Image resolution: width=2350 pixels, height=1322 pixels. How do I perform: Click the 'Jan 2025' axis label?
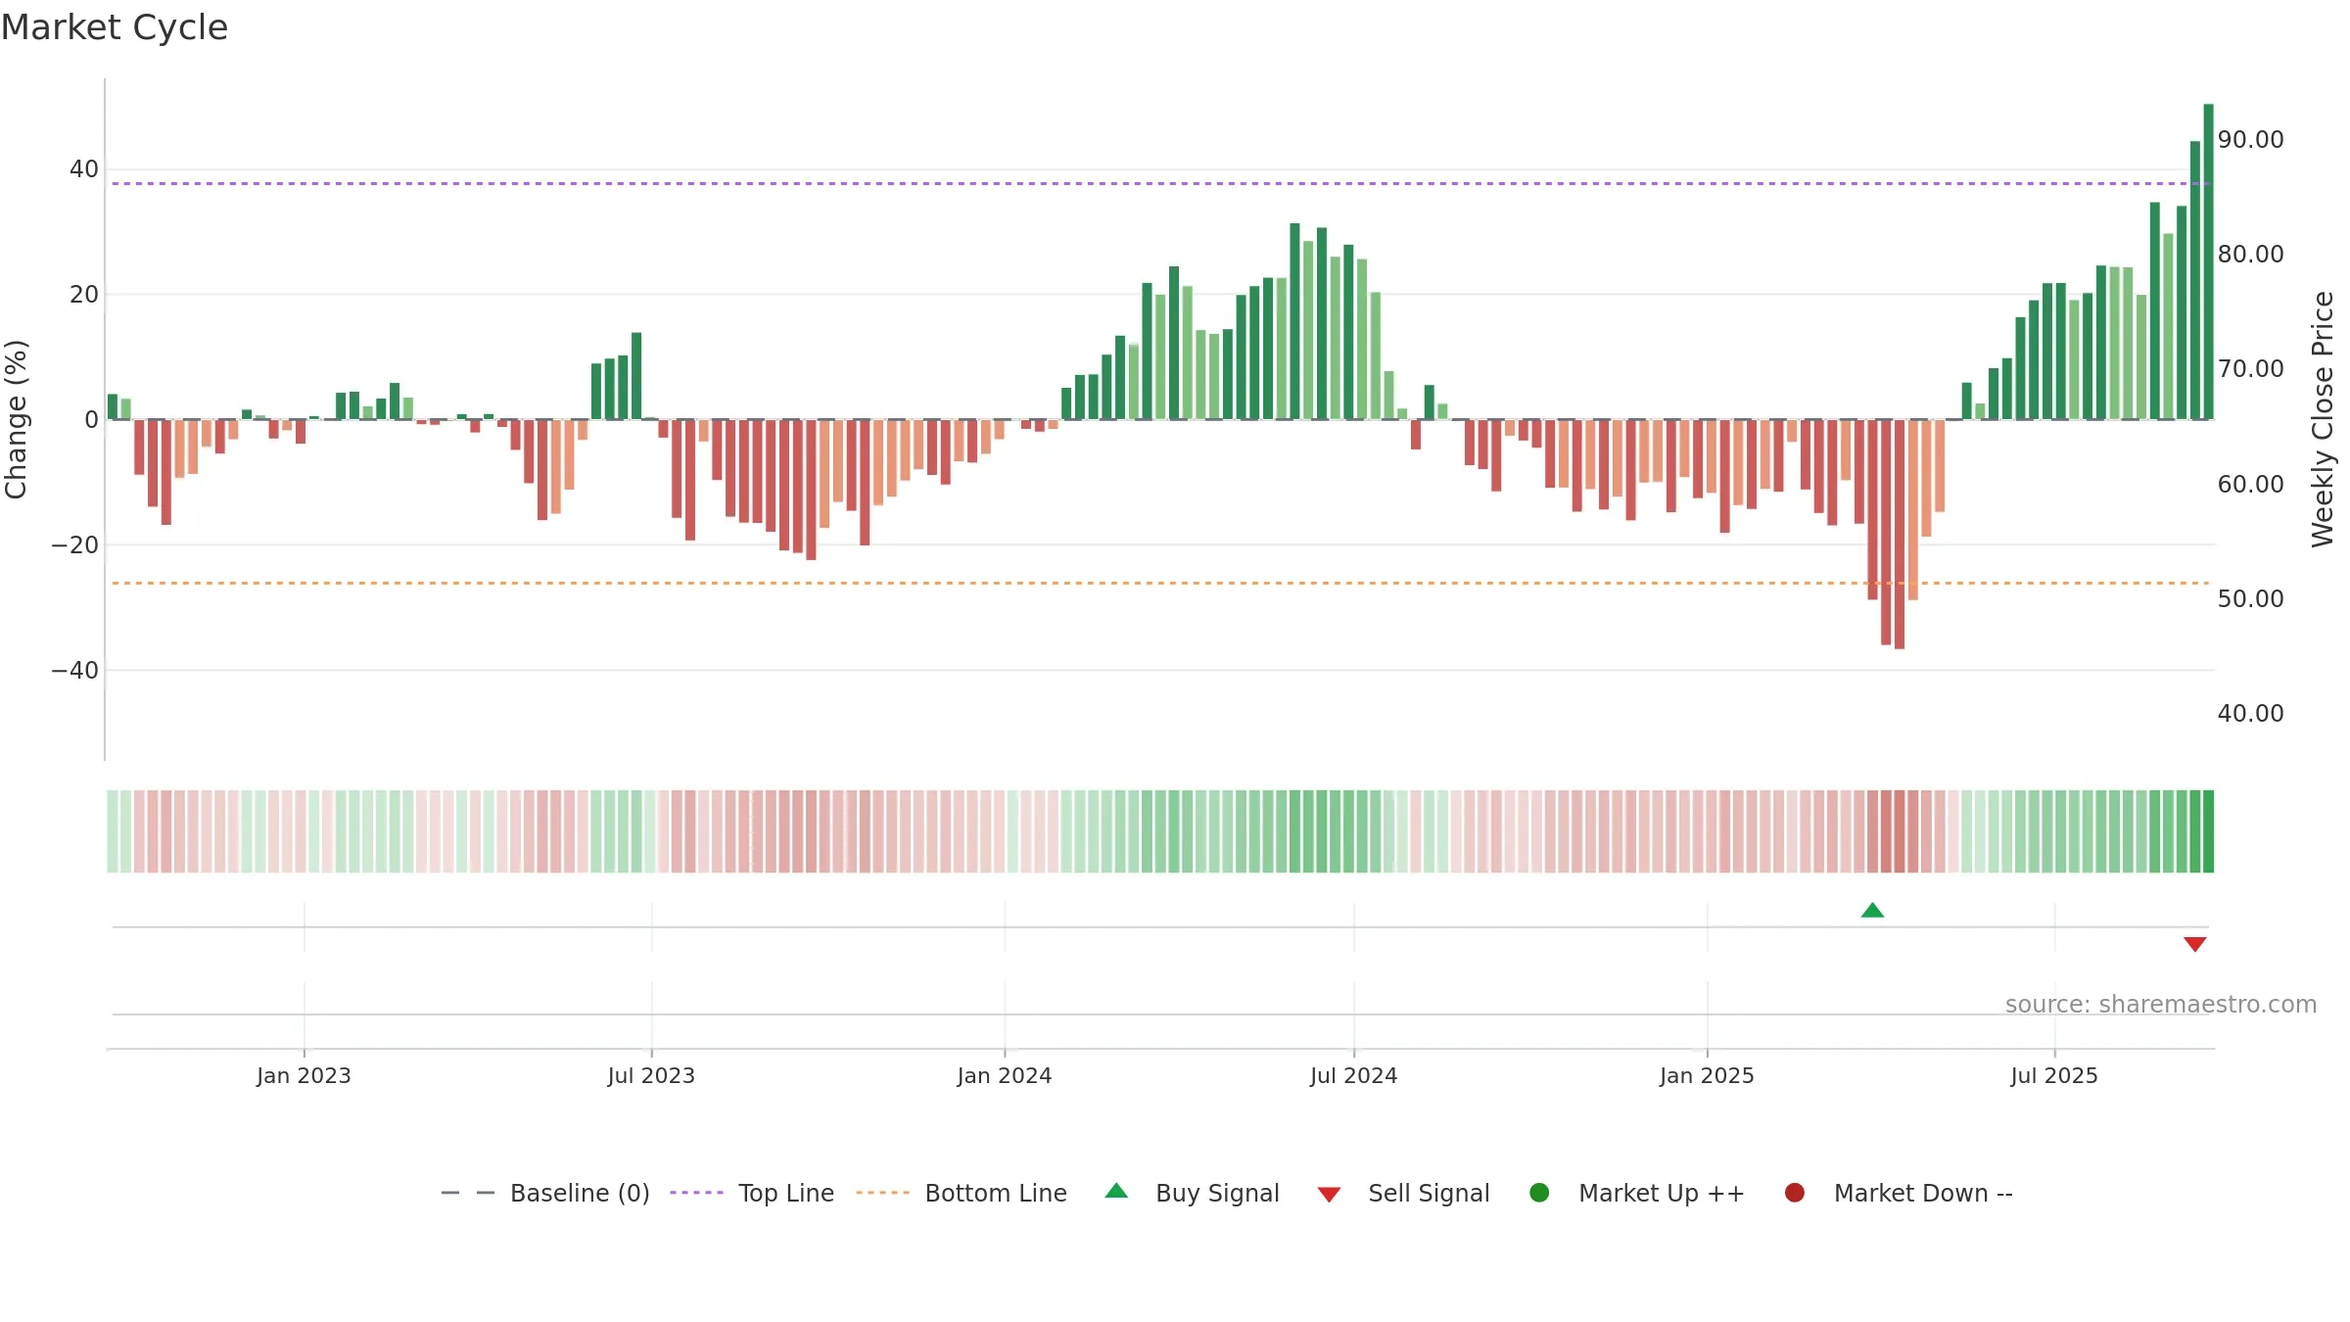coord(1707,1075)
